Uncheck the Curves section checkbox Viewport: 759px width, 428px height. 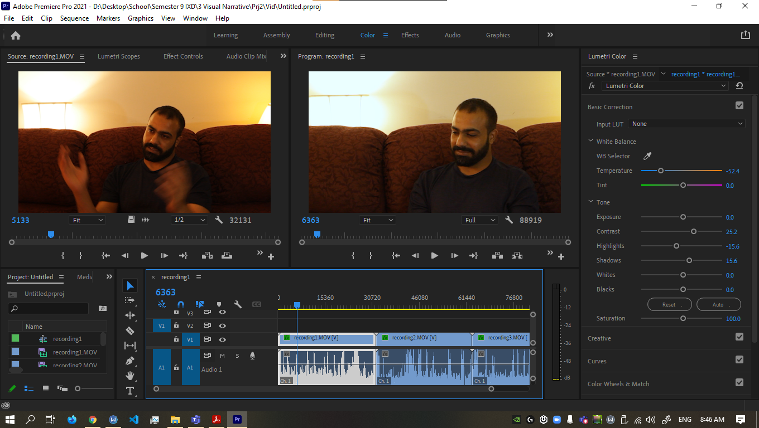tap(739, 360)
